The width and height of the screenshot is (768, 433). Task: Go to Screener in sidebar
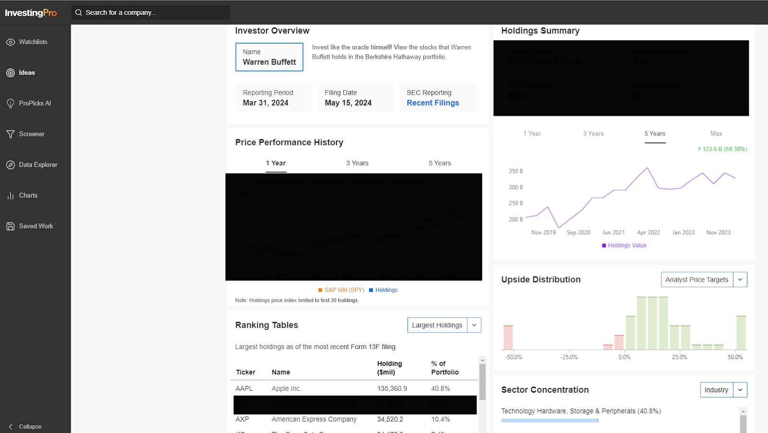[x=32, y=134]
